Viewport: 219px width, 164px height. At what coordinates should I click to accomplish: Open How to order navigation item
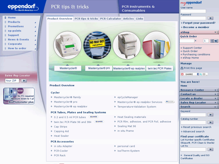pyautogui.click(x=17, y=48)
